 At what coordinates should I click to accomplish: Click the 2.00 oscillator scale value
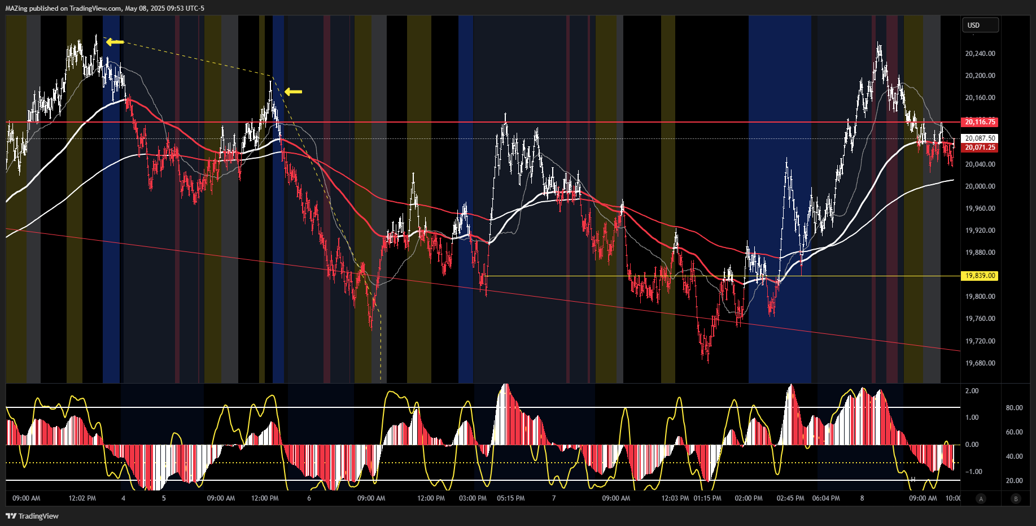click(x=972, y=391)
